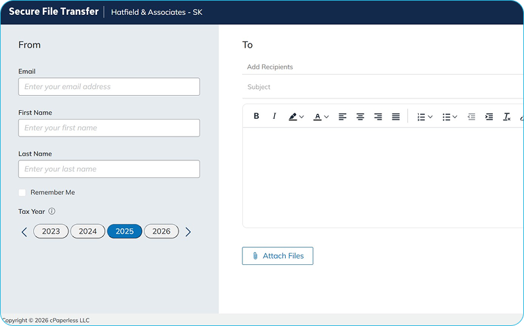Toggle bold text formatting
This screenshot has height=326, width=524.
(257, 116)
